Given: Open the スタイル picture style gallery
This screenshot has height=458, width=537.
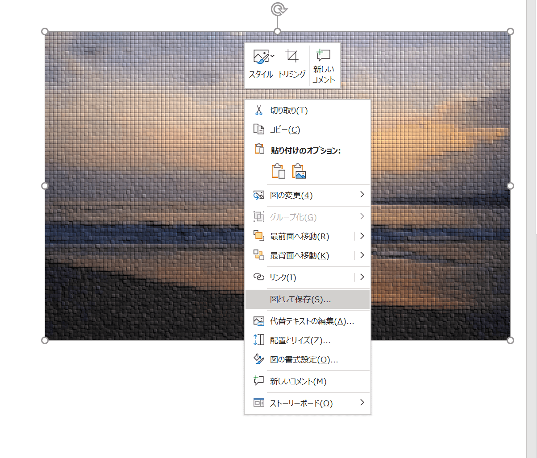Looking at the screenshot, I should (x=261, y=65).
